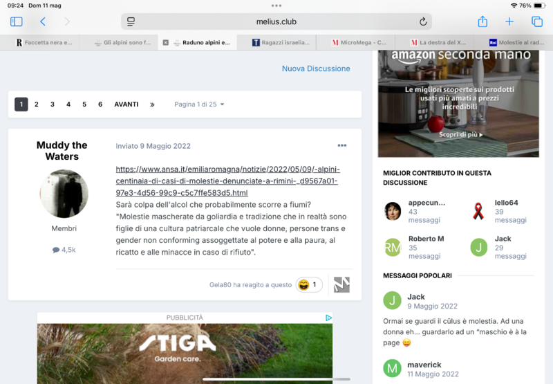Image resolution: width=553 pixels, height=384 pixels.
Task: Go to page 3 of discussion
Action: [x=53, y=104]
